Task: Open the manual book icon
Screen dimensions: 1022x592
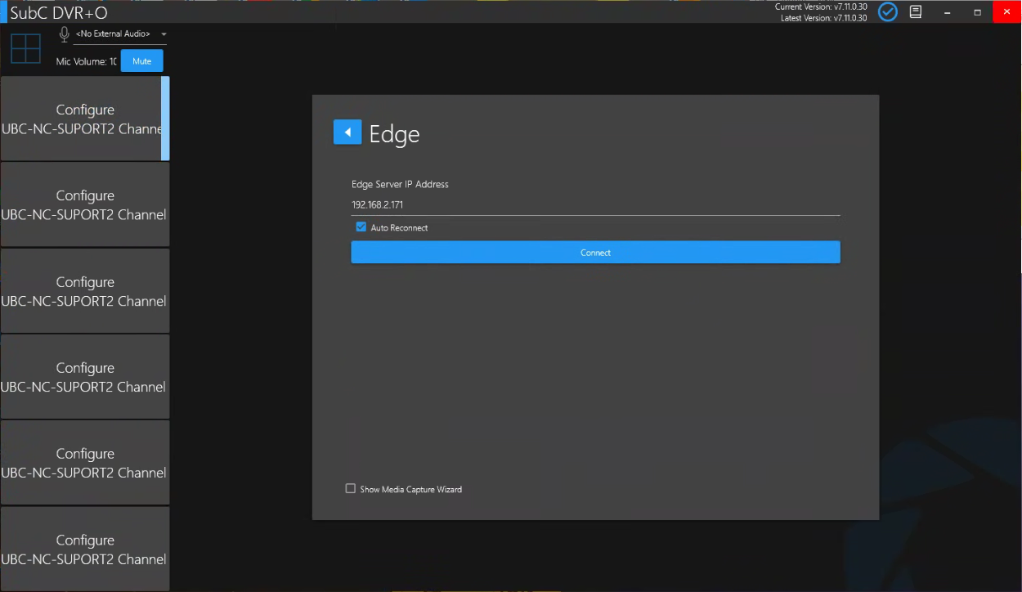Action: [916, 11]
